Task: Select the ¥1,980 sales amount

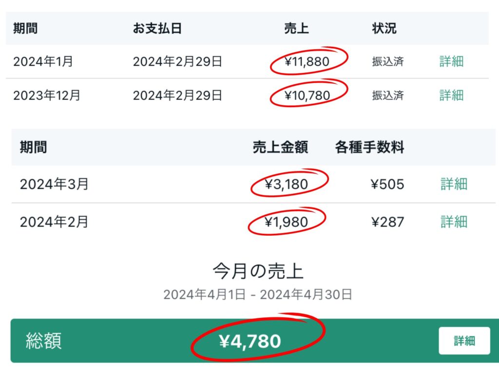Action: pos(286,222)
